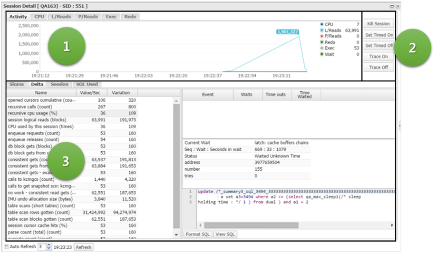Select calls to kcmgcs (count) row
This screenshot has width=437, height=254.
[72, 179]
